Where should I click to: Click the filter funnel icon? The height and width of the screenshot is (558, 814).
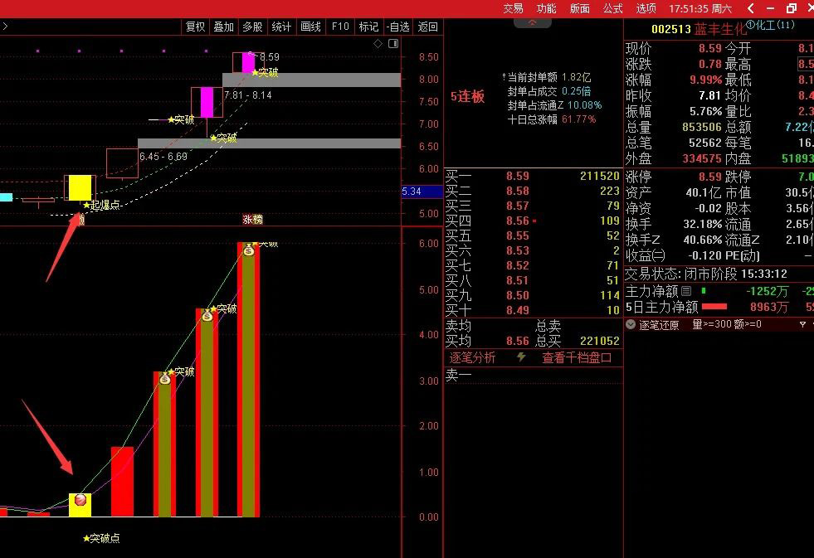coord(802,325)
